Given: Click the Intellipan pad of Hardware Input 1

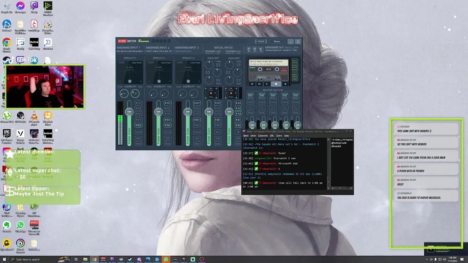Looking at the screenshot, I should [x=129, y=72].
